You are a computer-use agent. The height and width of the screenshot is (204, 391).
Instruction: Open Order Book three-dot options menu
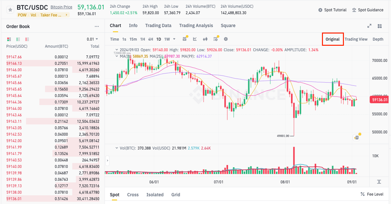point(97,27)
